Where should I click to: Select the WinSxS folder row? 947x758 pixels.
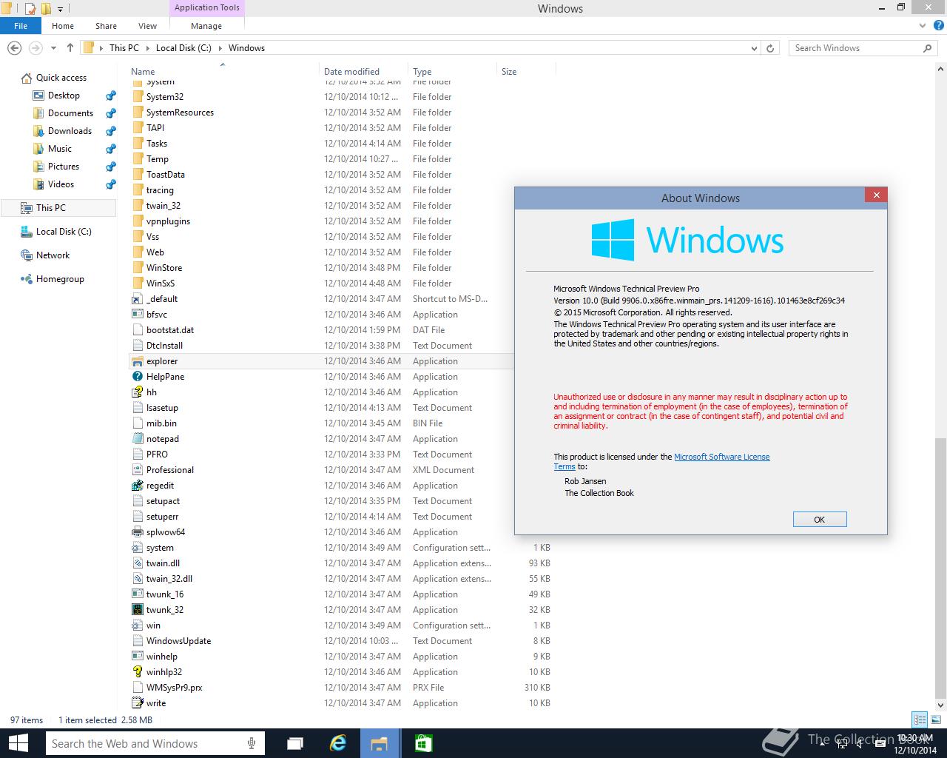[x=342, y=284]
